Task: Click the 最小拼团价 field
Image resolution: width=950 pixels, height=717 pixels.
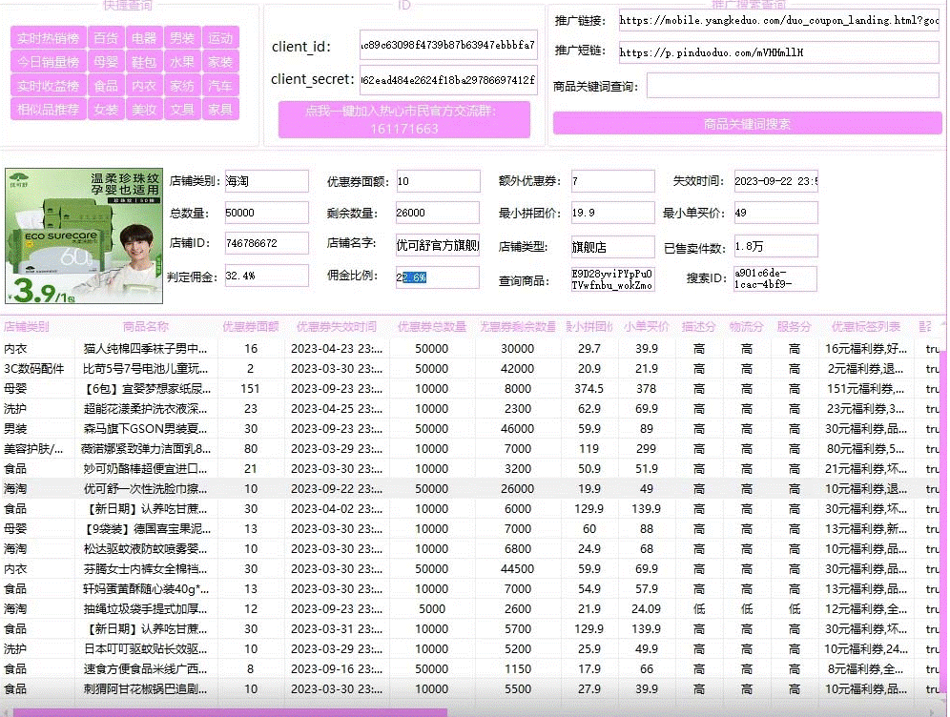Action: [x=612, y=213]
